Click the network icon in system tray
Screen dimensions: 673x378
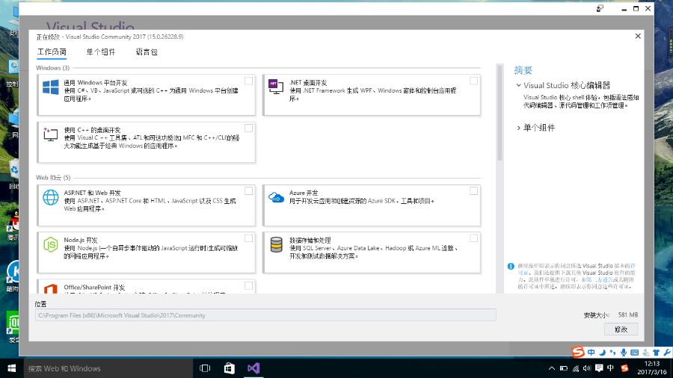point(576,368)
